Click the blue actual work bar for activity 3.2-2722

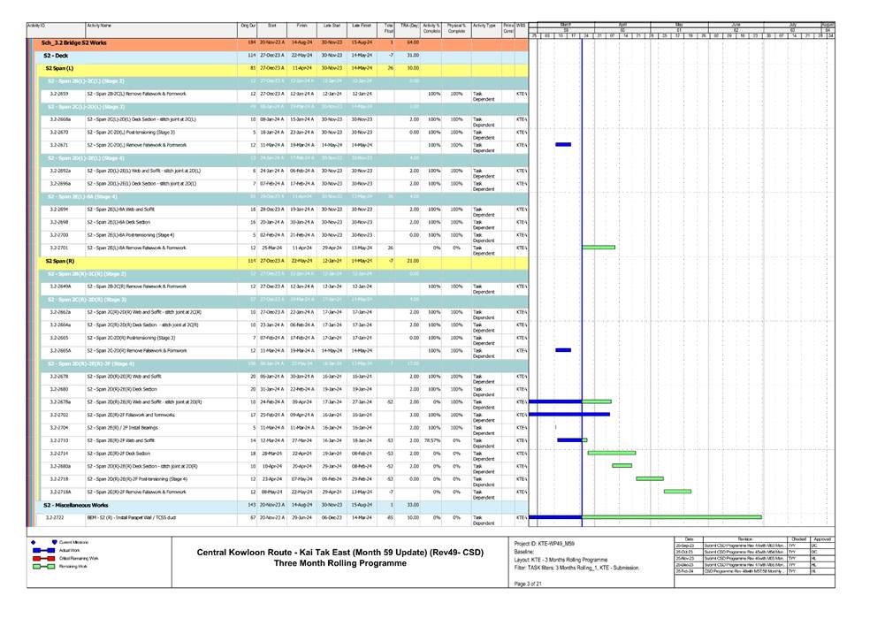point(555,517)
